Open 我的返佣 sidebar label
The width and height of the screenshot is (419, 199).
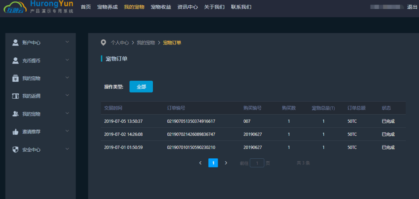pyautogui.click(x=31, y=96)
